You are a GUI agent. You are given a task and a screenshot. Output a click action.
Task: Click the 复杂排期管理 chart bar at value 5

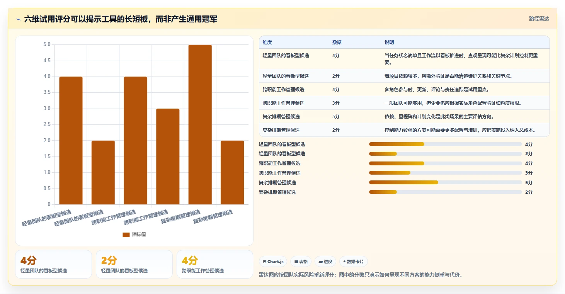[x=200, y=124]
